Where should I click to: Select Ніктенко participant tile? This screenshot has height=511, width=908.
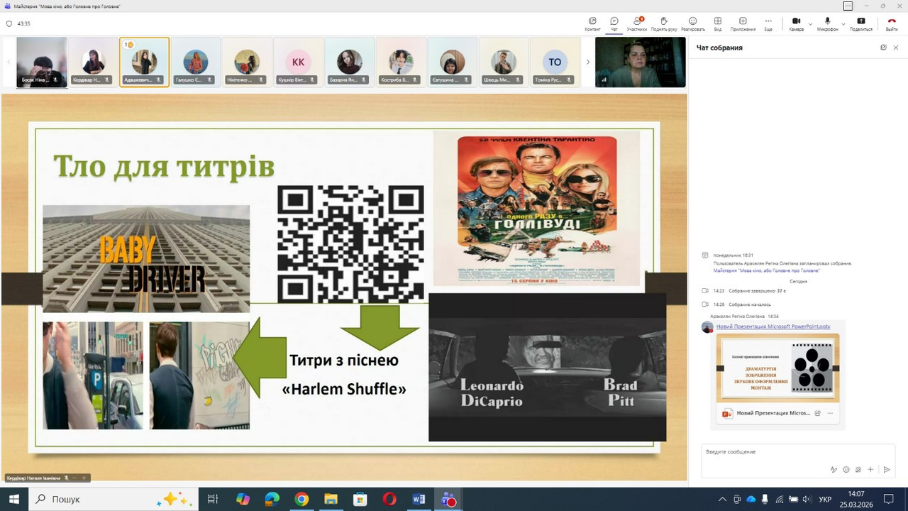pyautogui.click(x=247, y=62)
